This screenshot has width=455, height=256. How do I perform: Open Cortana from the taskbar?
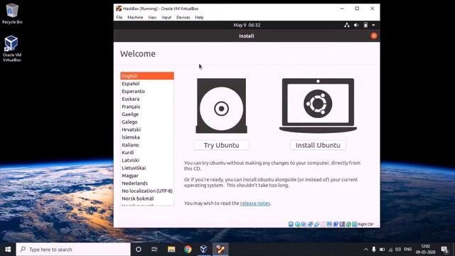tap(139, 250)
